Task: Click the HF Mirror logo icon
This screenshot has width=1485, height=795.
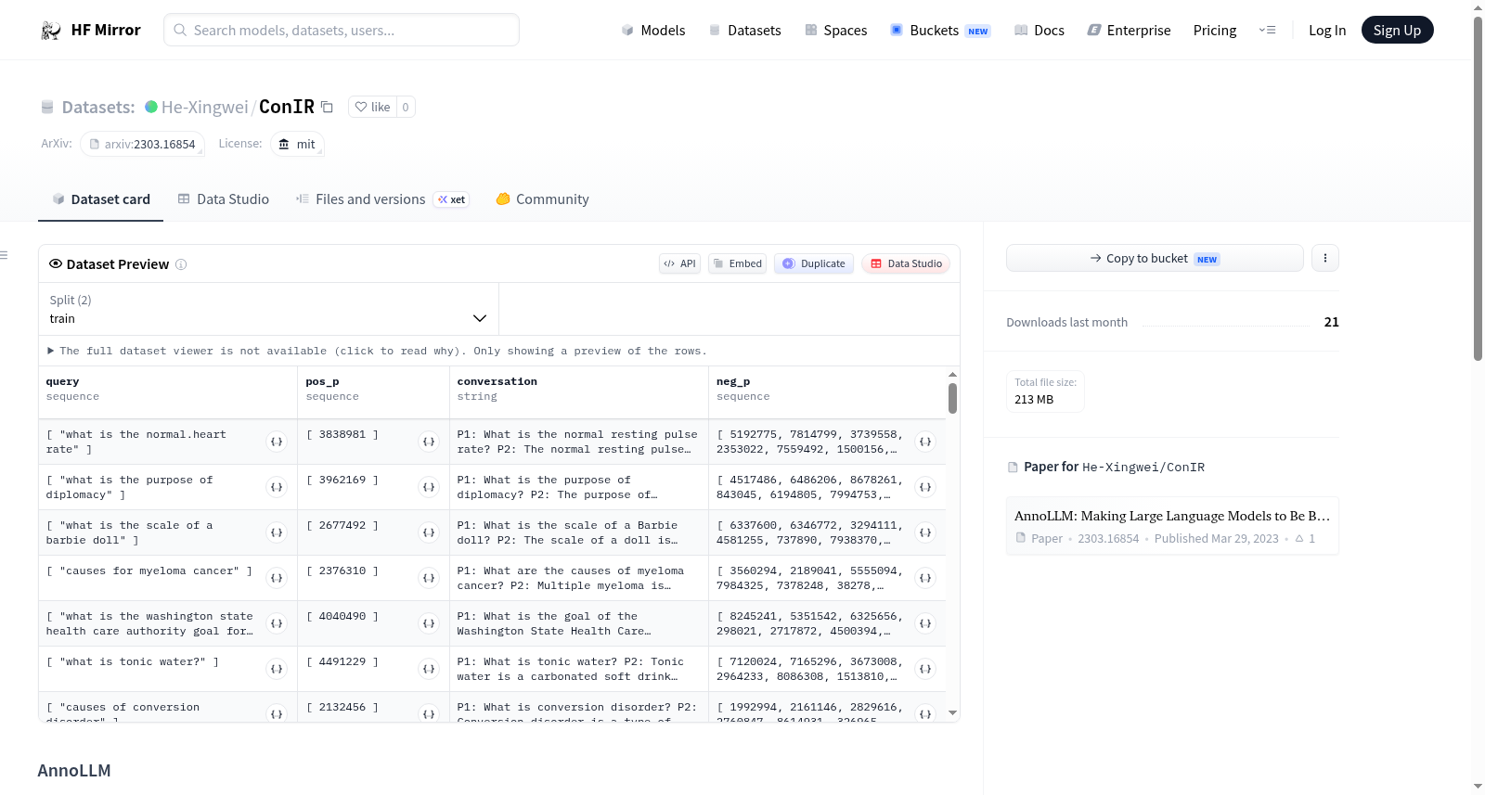Action: 51,31
